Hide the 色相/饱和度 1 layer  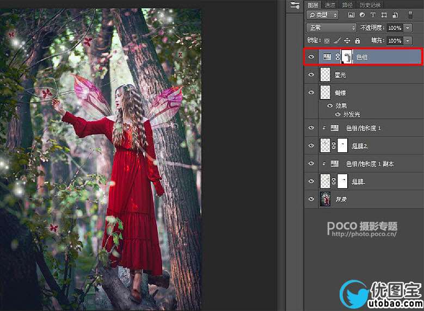pos(311,128)
